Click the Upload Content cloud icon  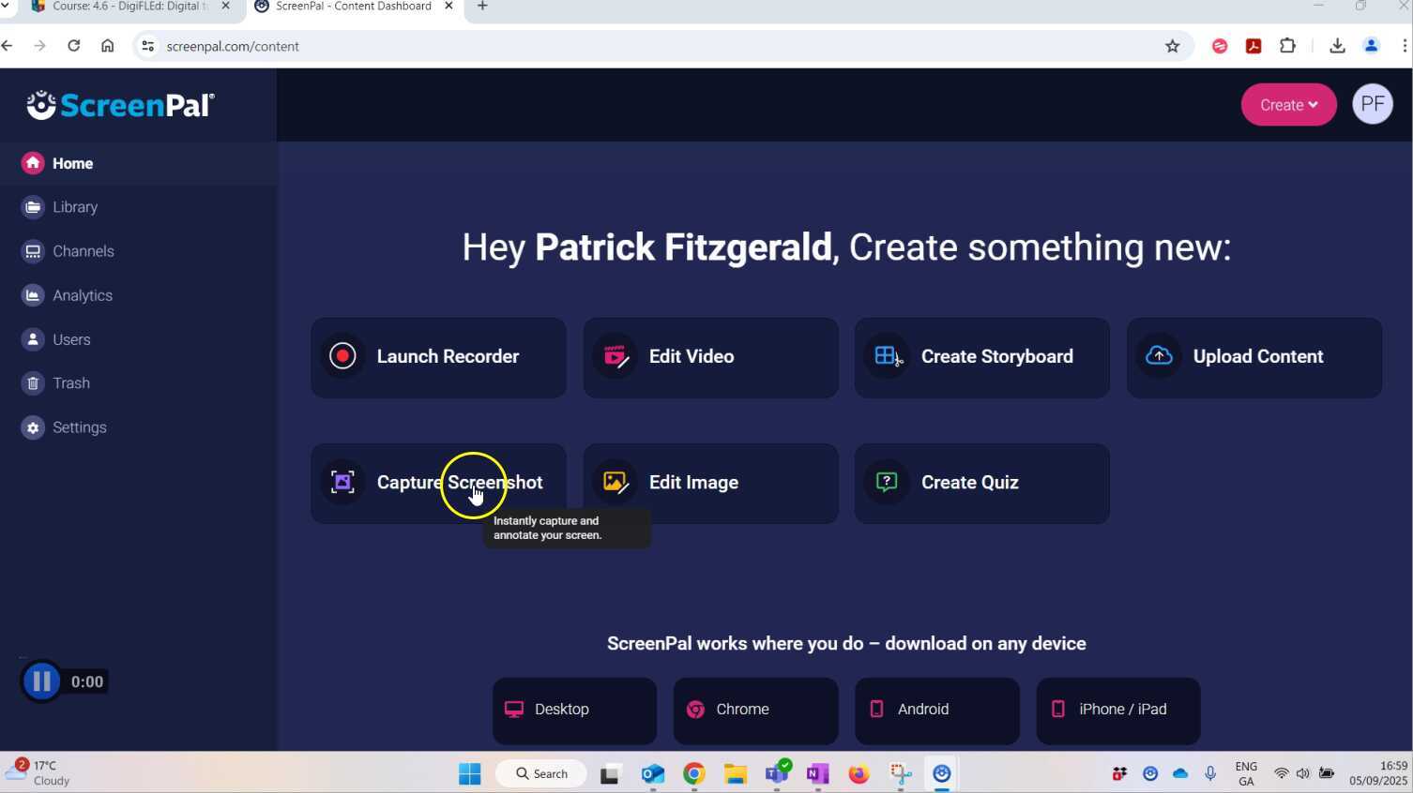click(x=1159, y=356)
